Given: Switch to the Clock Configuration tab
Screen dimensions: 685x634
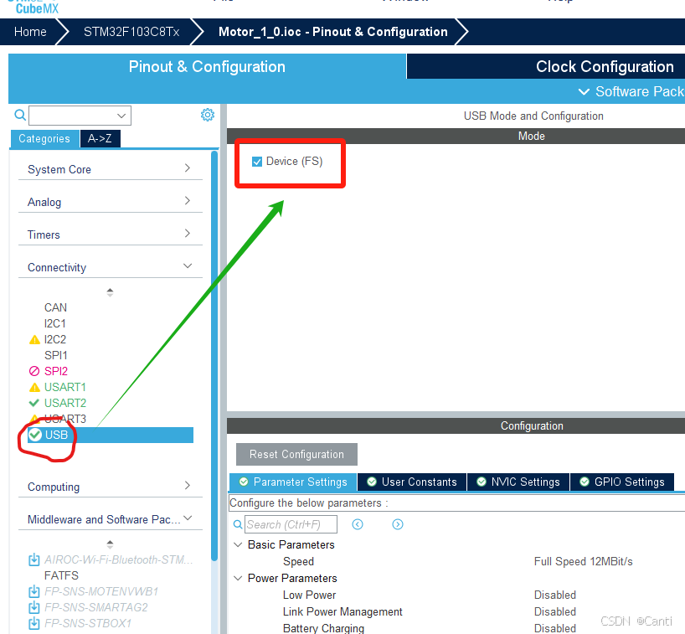Looking at the screenshot, I should 545,66.
